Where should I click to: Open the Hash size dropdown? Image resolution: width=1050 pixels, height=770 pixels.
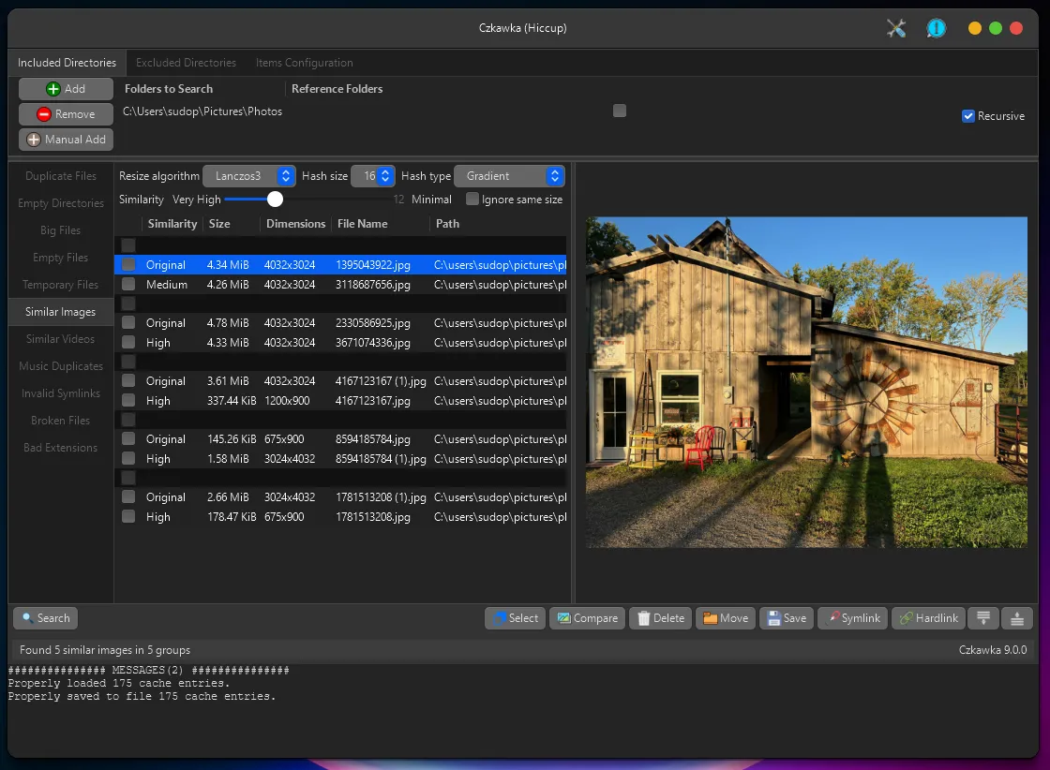372,176
